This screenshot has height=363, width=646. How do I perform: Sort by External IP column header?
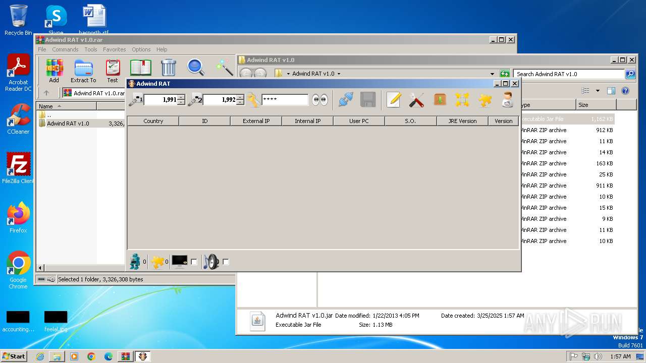[256, 121]
